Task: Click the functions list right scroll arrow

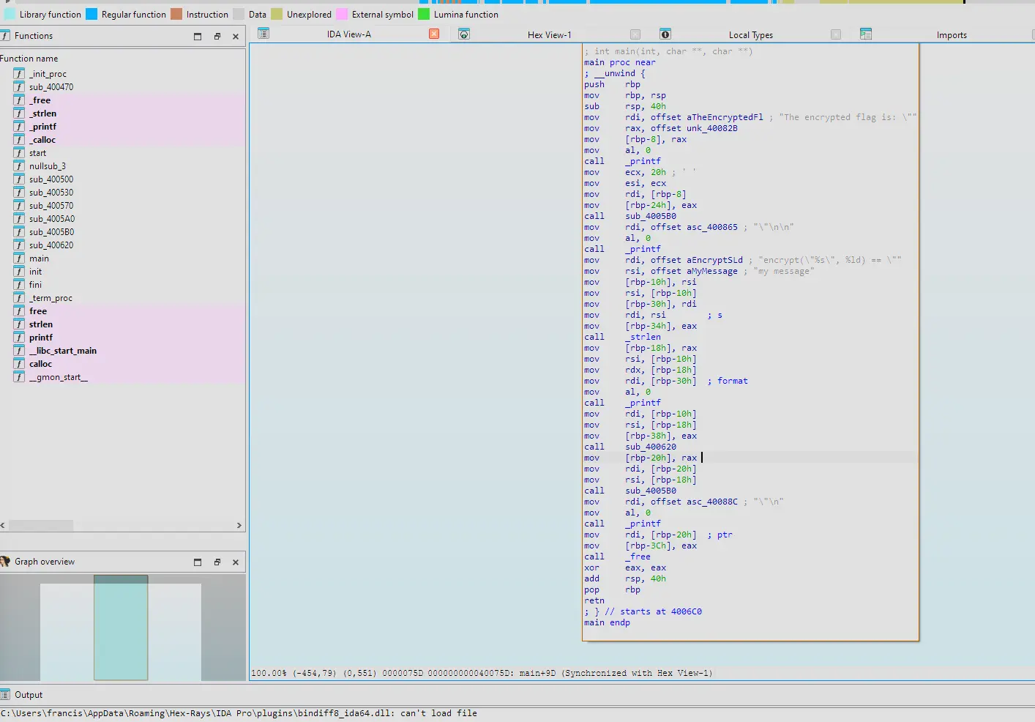Action: (239, 526)
